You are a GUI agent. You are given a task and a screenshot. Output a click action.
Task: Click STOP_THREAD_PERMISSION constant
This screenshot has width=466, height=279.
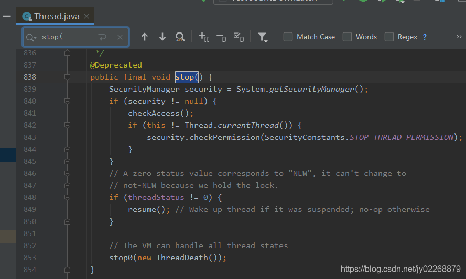coord(402,137)
